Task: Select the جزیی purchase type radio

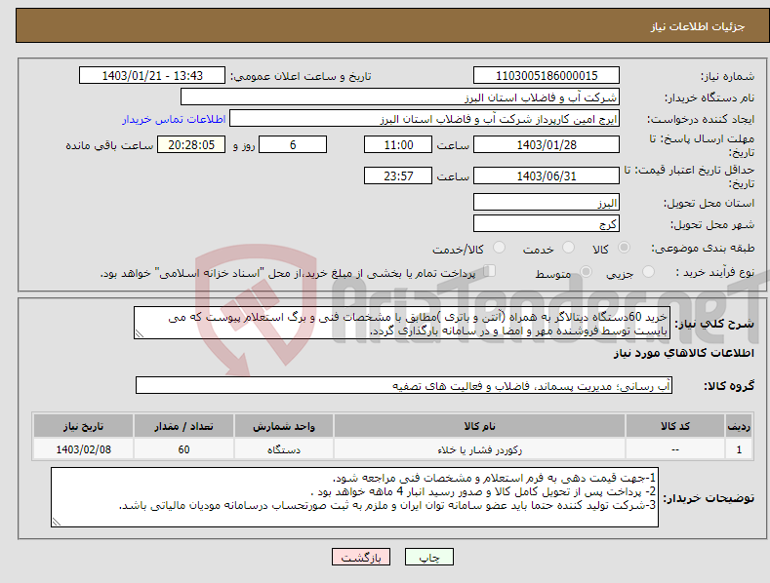Action: click(x=648, y=272)
